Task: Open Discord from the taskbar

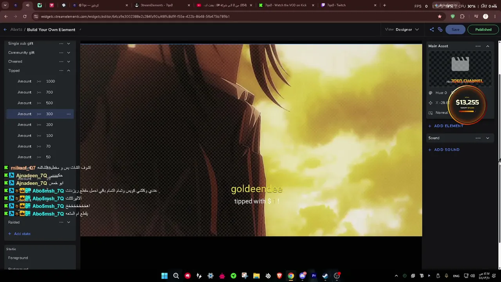Action: (x=302, y=276)
